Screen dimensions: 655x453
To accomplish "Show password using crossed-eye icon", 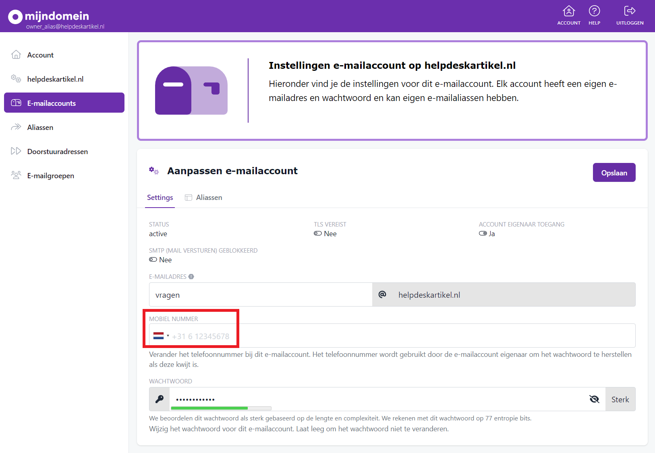I will point(594,399).
